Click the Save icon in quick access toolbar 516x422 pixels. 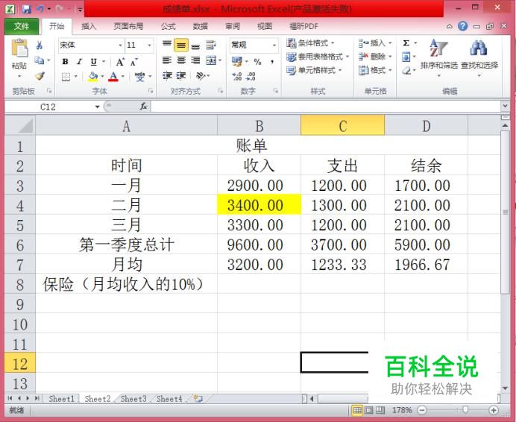pyautogui.click(x=26, y=9)
